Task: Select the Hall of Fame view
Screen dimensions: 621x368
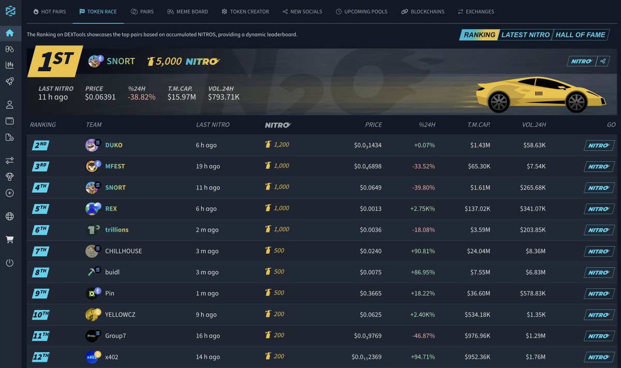Action: [x=580, y=35]
